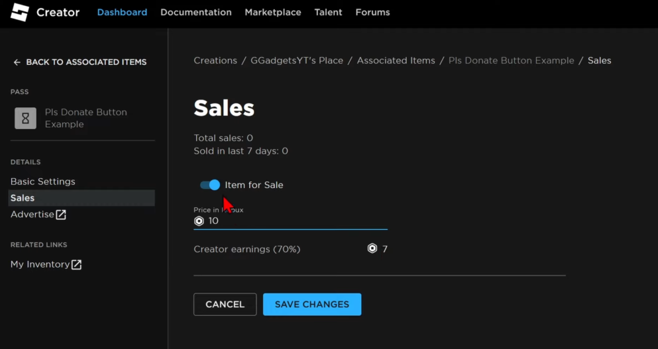Click Associated Items breadcrumb link
This screenshot has width=658, height=349.
pyautogui.click(x=396, y=60)
